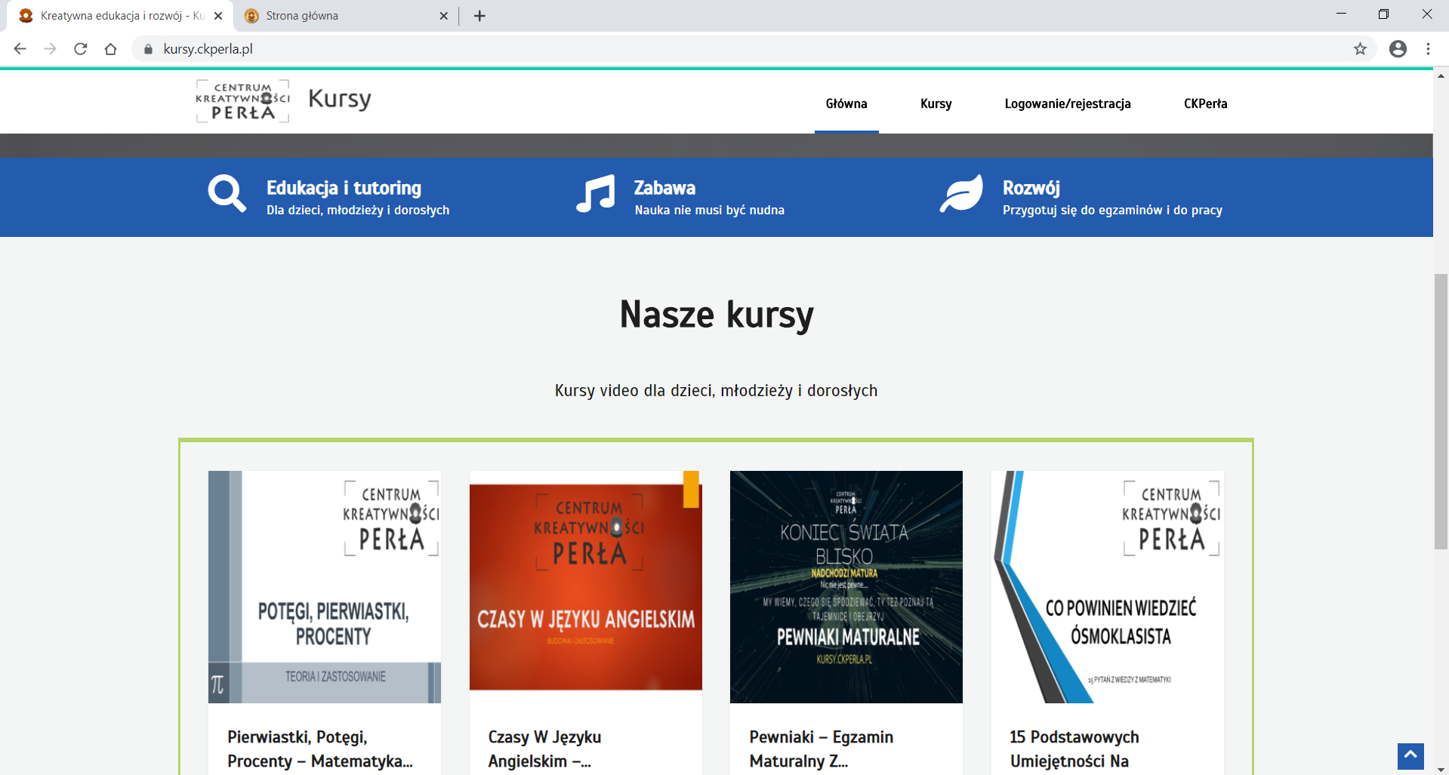Open the CKPerła navigation link
This screenshot has height=775, width=1449.
pos(1205,104)
